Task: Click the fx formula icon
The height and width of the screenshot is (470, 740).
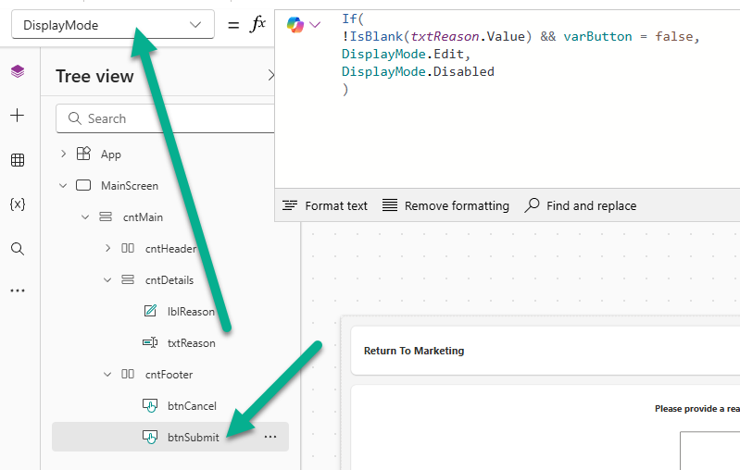Action: tap(257, 25)
